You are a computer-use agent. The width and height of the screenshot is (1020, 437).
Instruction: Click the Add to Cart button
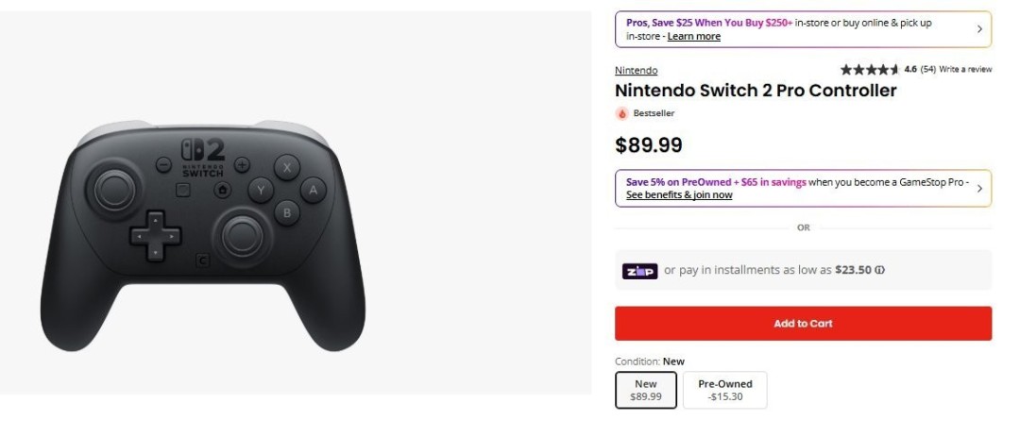coord(803,324)
